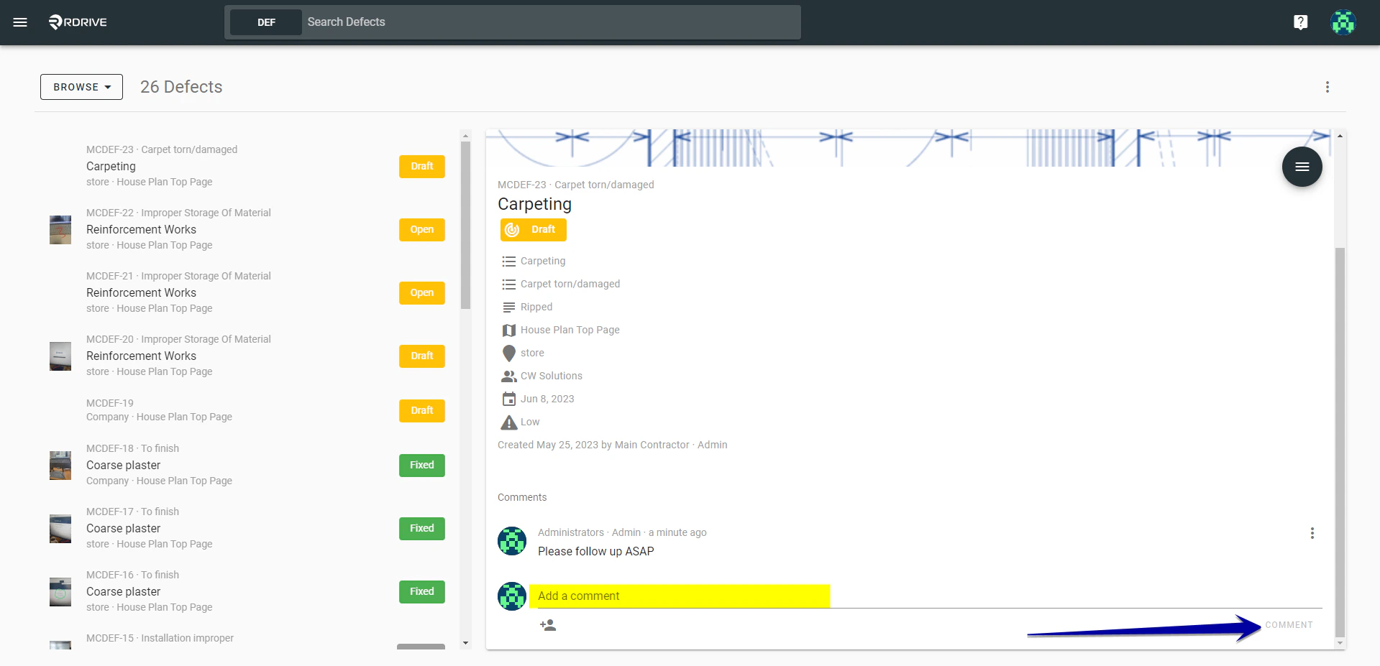Click the RDRIVE logo
Screen dimensions: 1380x666
[78, 22]
